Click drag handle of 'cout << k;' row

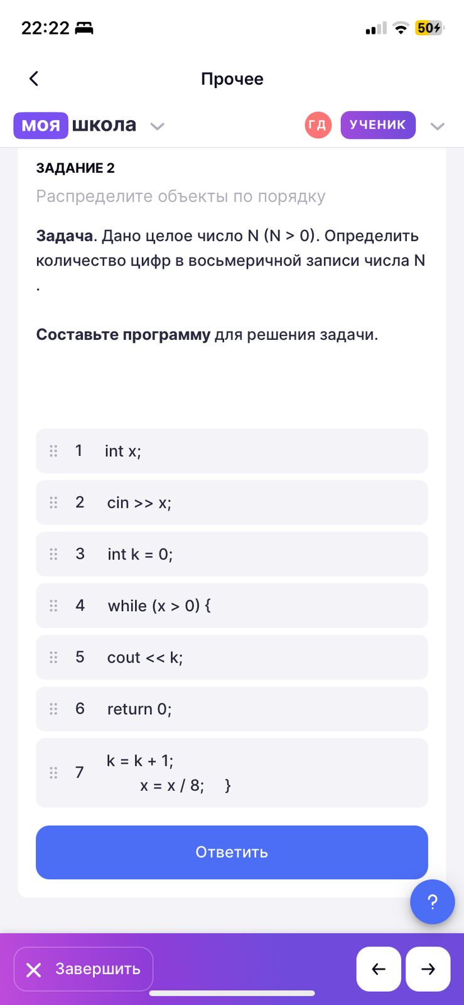(53, 657)
